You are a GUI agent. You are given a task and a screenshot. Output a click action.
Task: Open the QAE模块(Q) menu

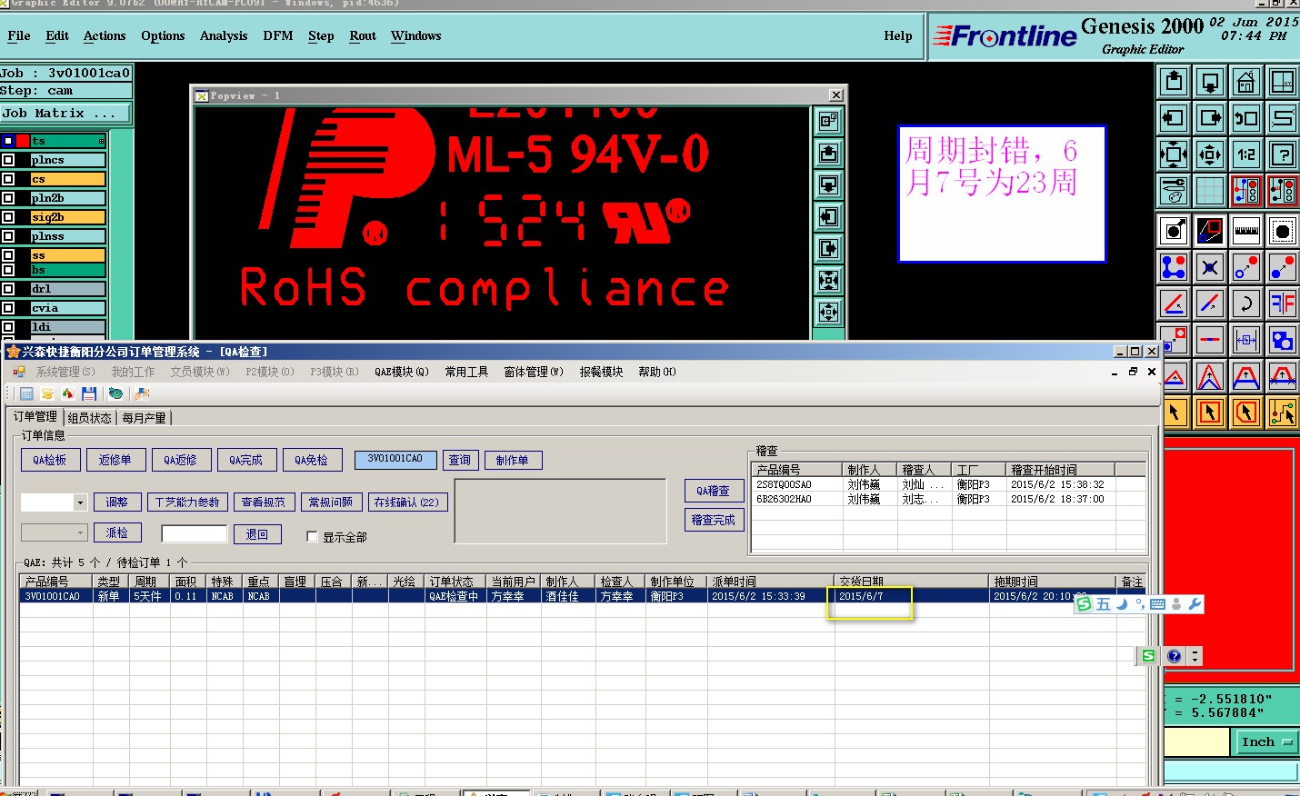(402, 372)
